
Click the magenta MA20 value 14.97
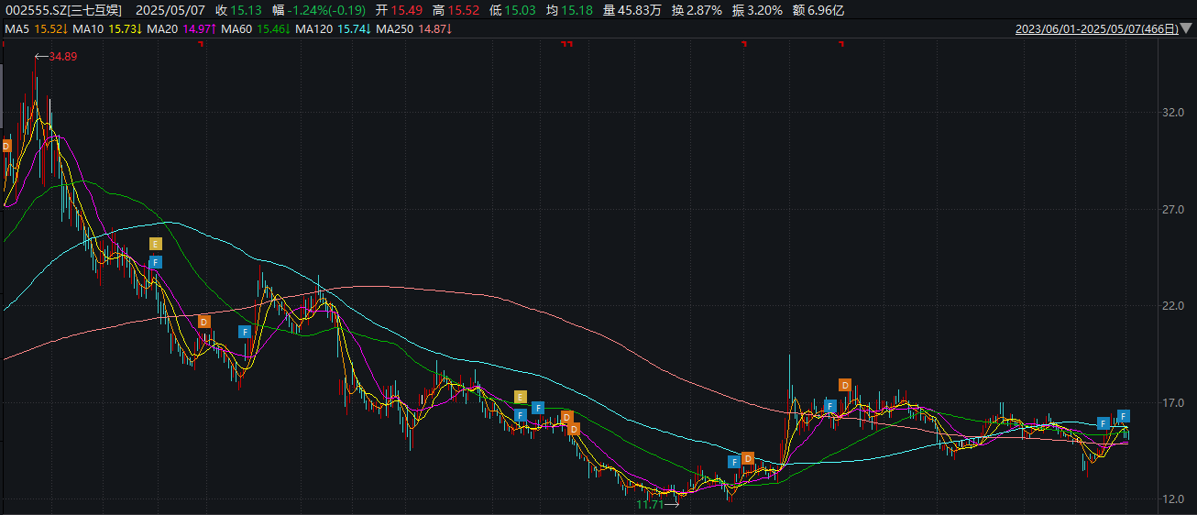pyautogui.click(x=197, y=29)
